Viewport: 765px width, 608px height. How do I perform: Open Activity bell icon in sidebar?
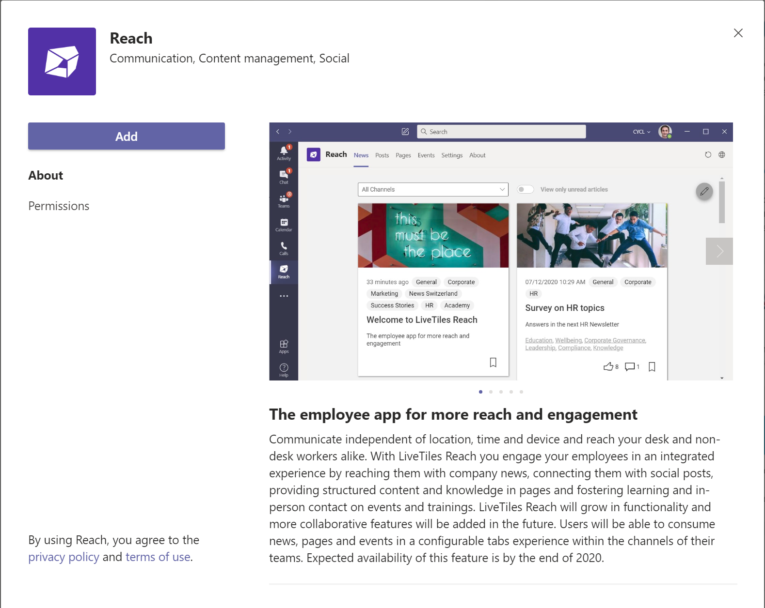click(x=284, y=152)
